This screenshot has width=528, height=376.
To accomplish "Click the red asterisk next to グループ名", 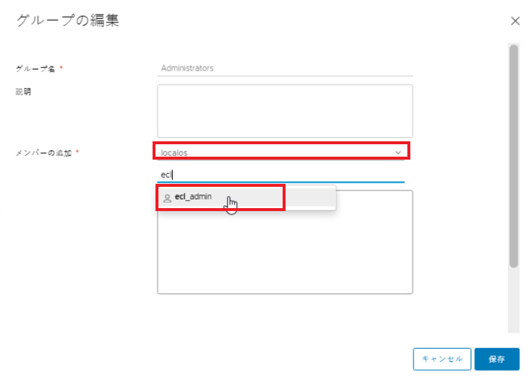I will tap(61, 68).
